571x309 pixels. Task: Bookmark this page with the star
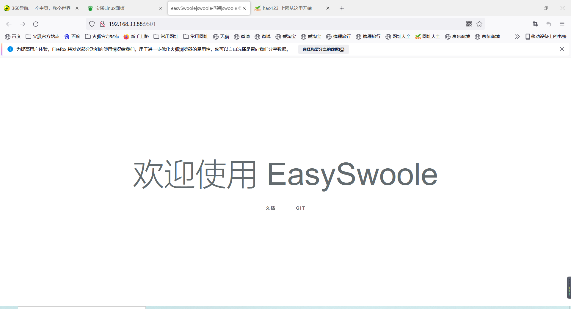[479, 24]
